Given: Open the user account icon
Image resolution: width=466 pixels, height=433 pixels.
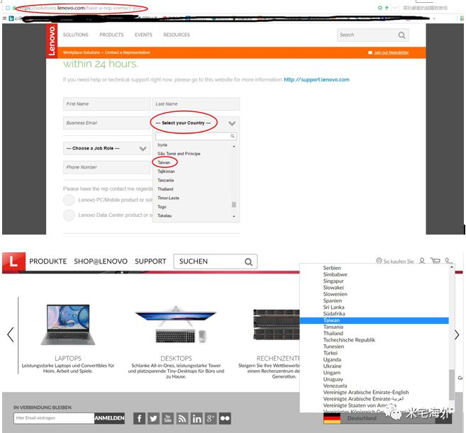Looking at the screenshot, I should point(422,261).
